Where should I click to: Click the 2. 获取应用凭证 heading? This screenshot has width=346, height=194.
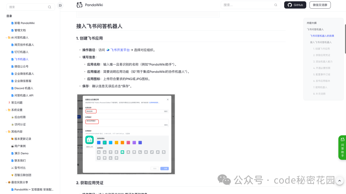point(90,183)
